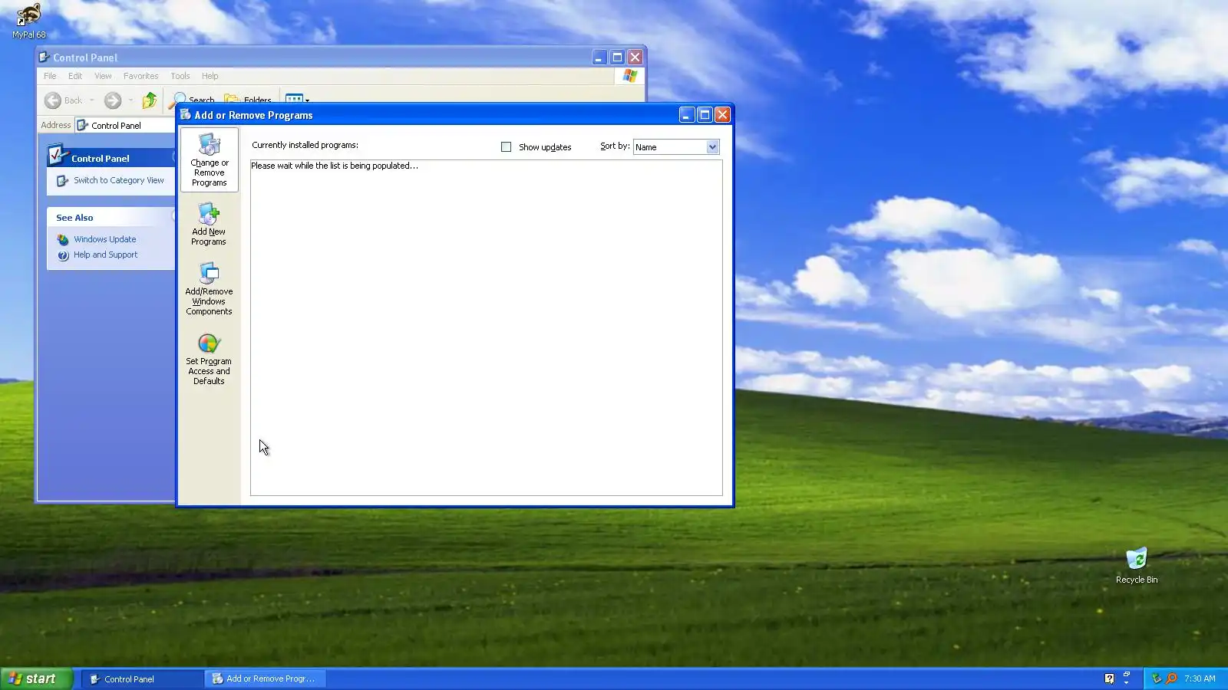
Task: Close the Add or Remove Programs window
Action: tap(722, 114)
